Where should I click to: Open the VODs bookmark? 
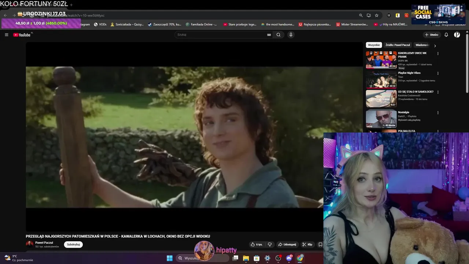pyautogui.click(x=100, y=25)
